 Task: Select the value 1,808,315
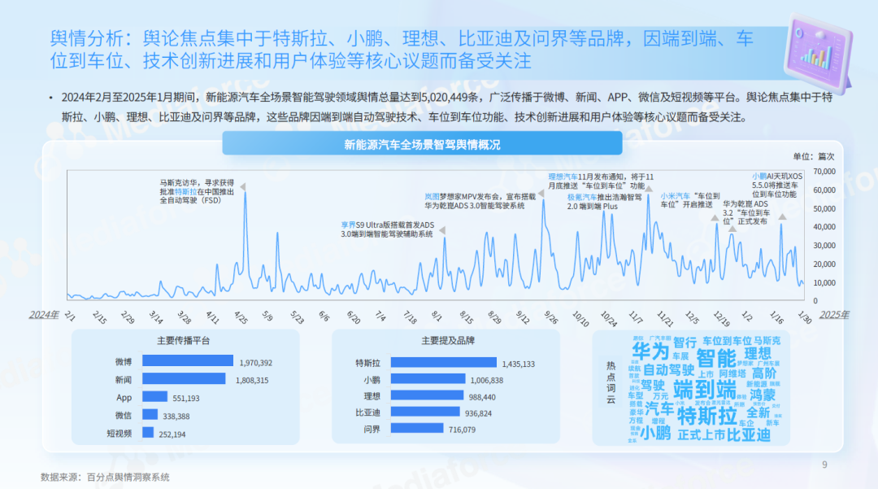coord(252,380)
